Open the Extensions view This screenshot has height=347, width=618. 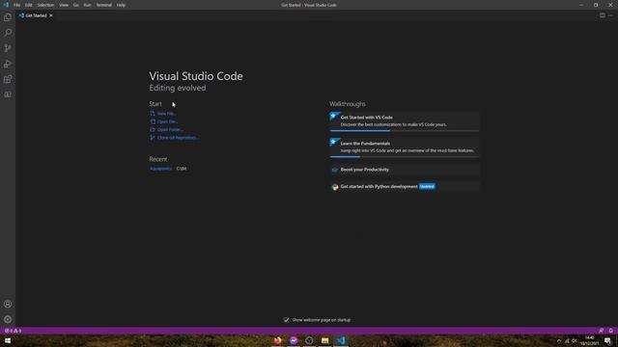pyautogui.click(x=8, y=79)
